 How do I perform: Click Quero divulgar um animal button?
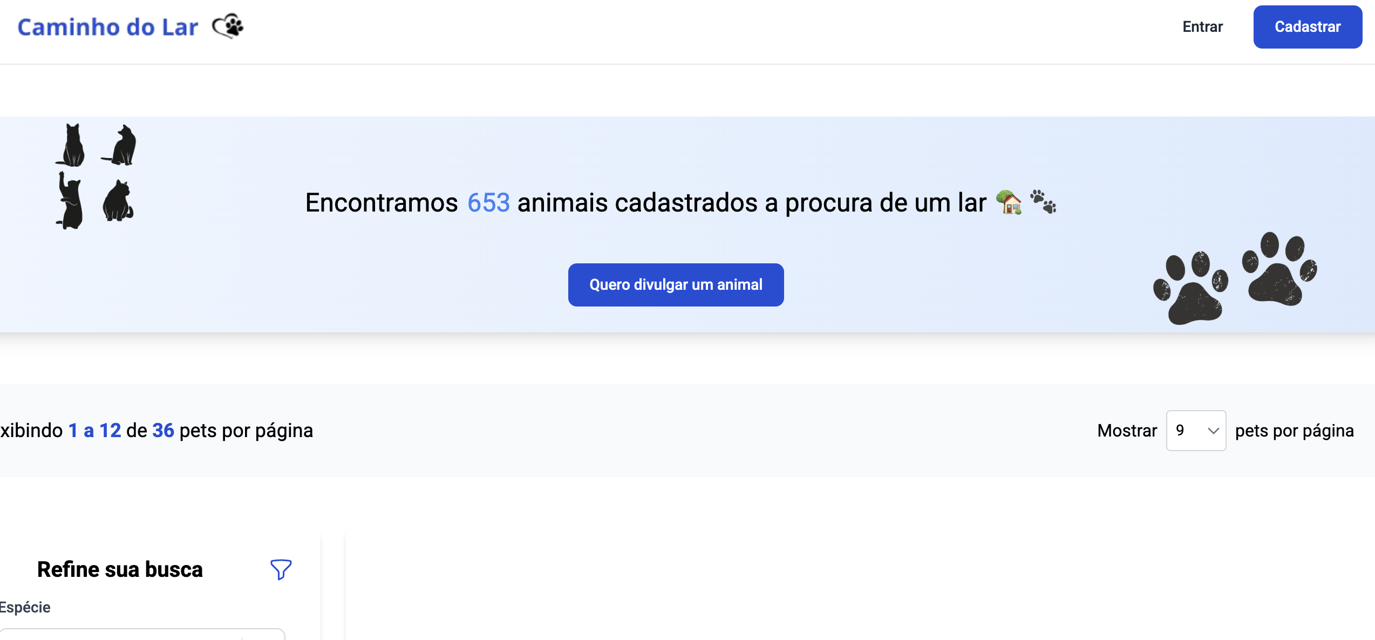[x=676, y=285]
